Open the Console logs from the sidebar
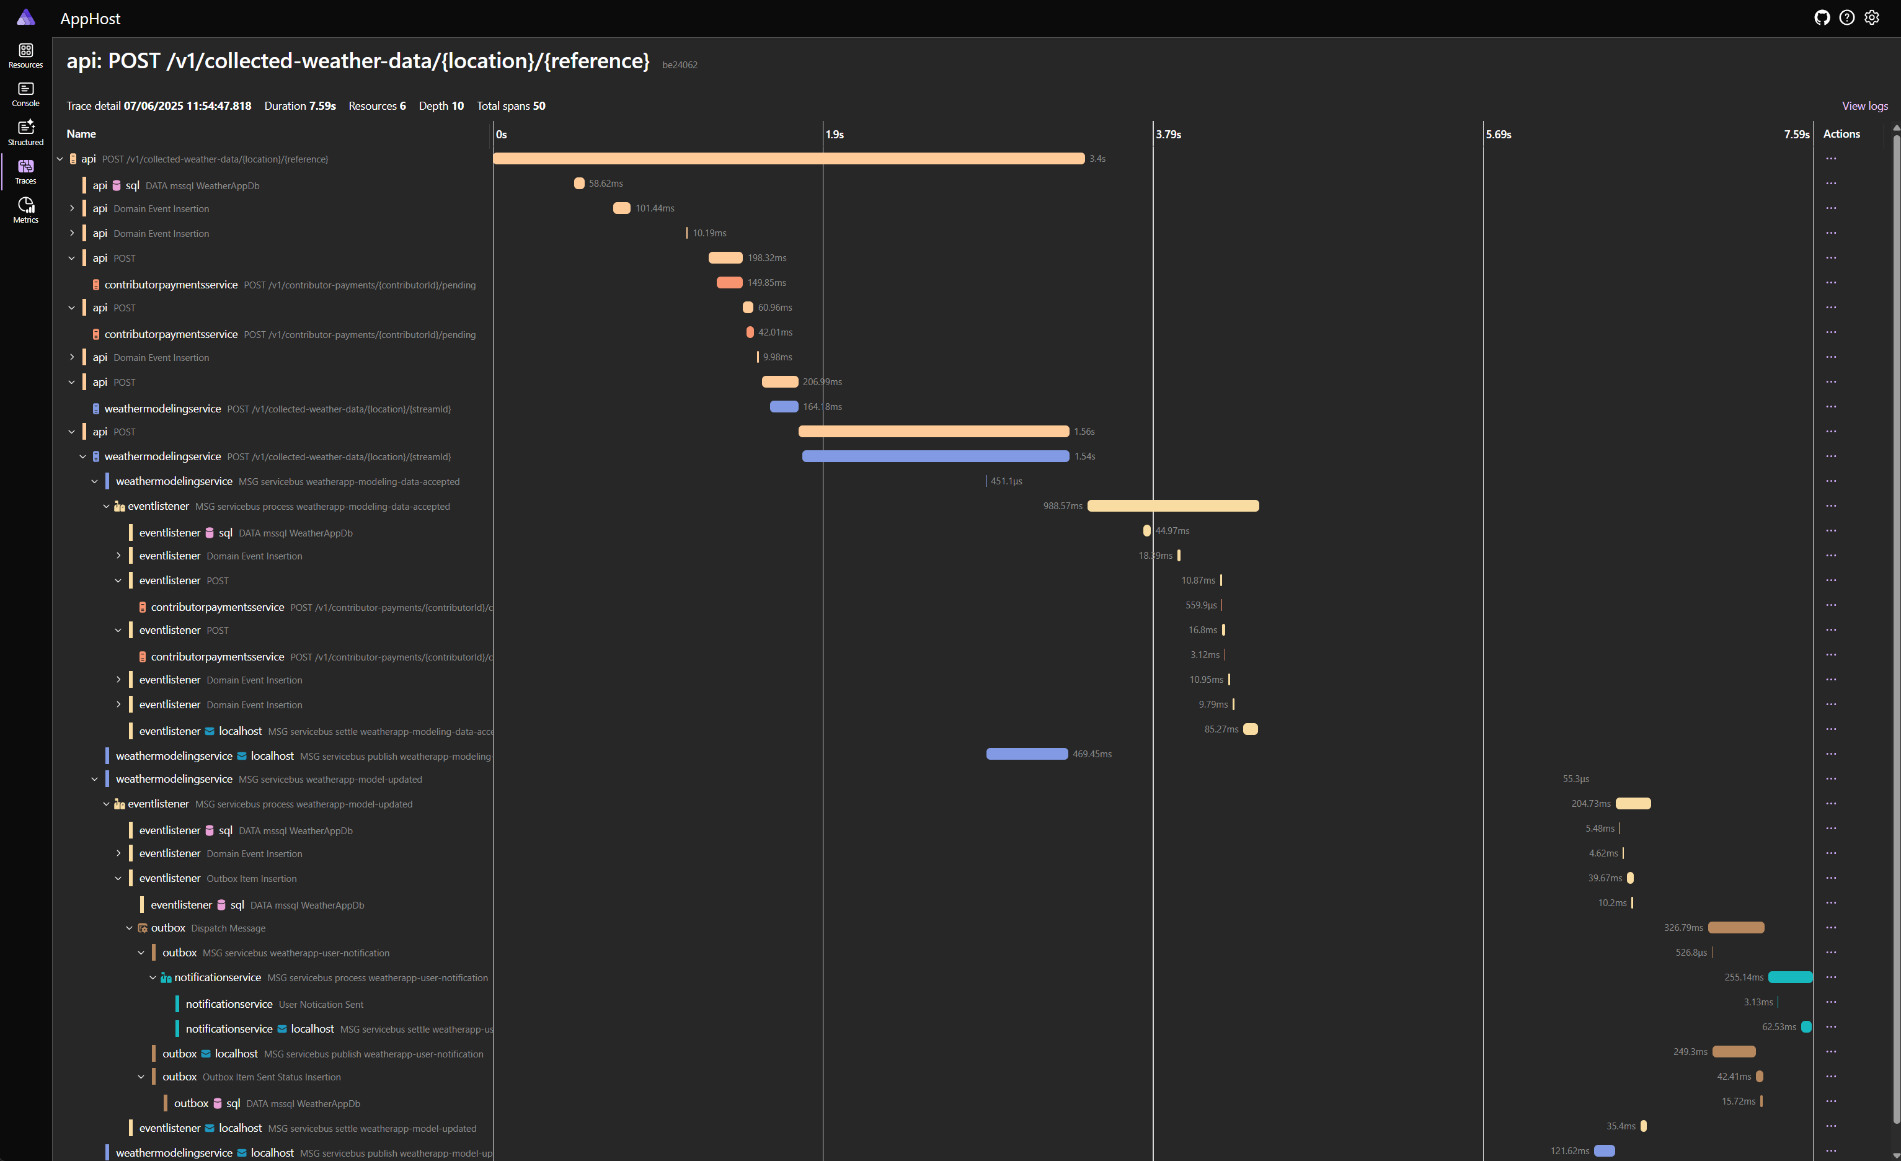Viewport: 1901px width, 1161px height. click(x=25, y=92)
